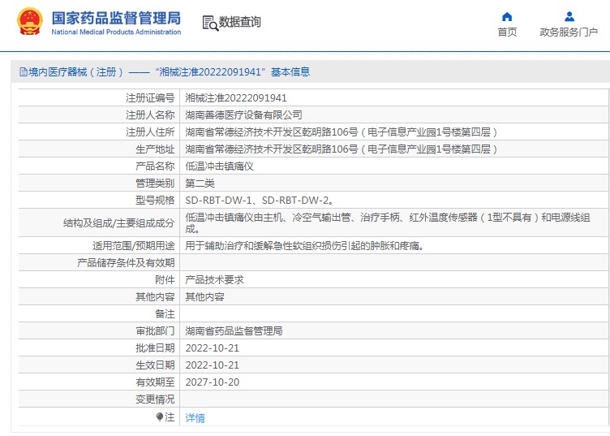The width and height of the screenshot is (610, 436).
Task: Open the 数据查询 search icon
Action: [x=210, y=23]
